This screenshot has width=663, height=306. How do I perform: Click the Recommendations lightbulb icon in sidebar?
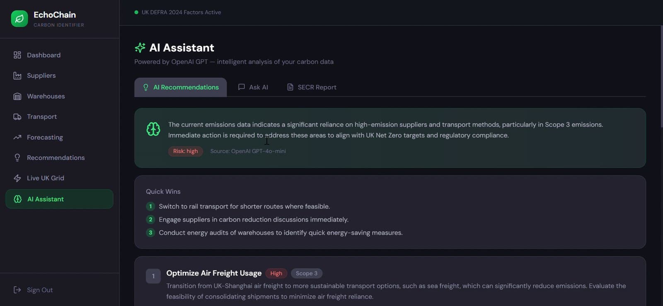pyautogui.click(x=17, y=158)
